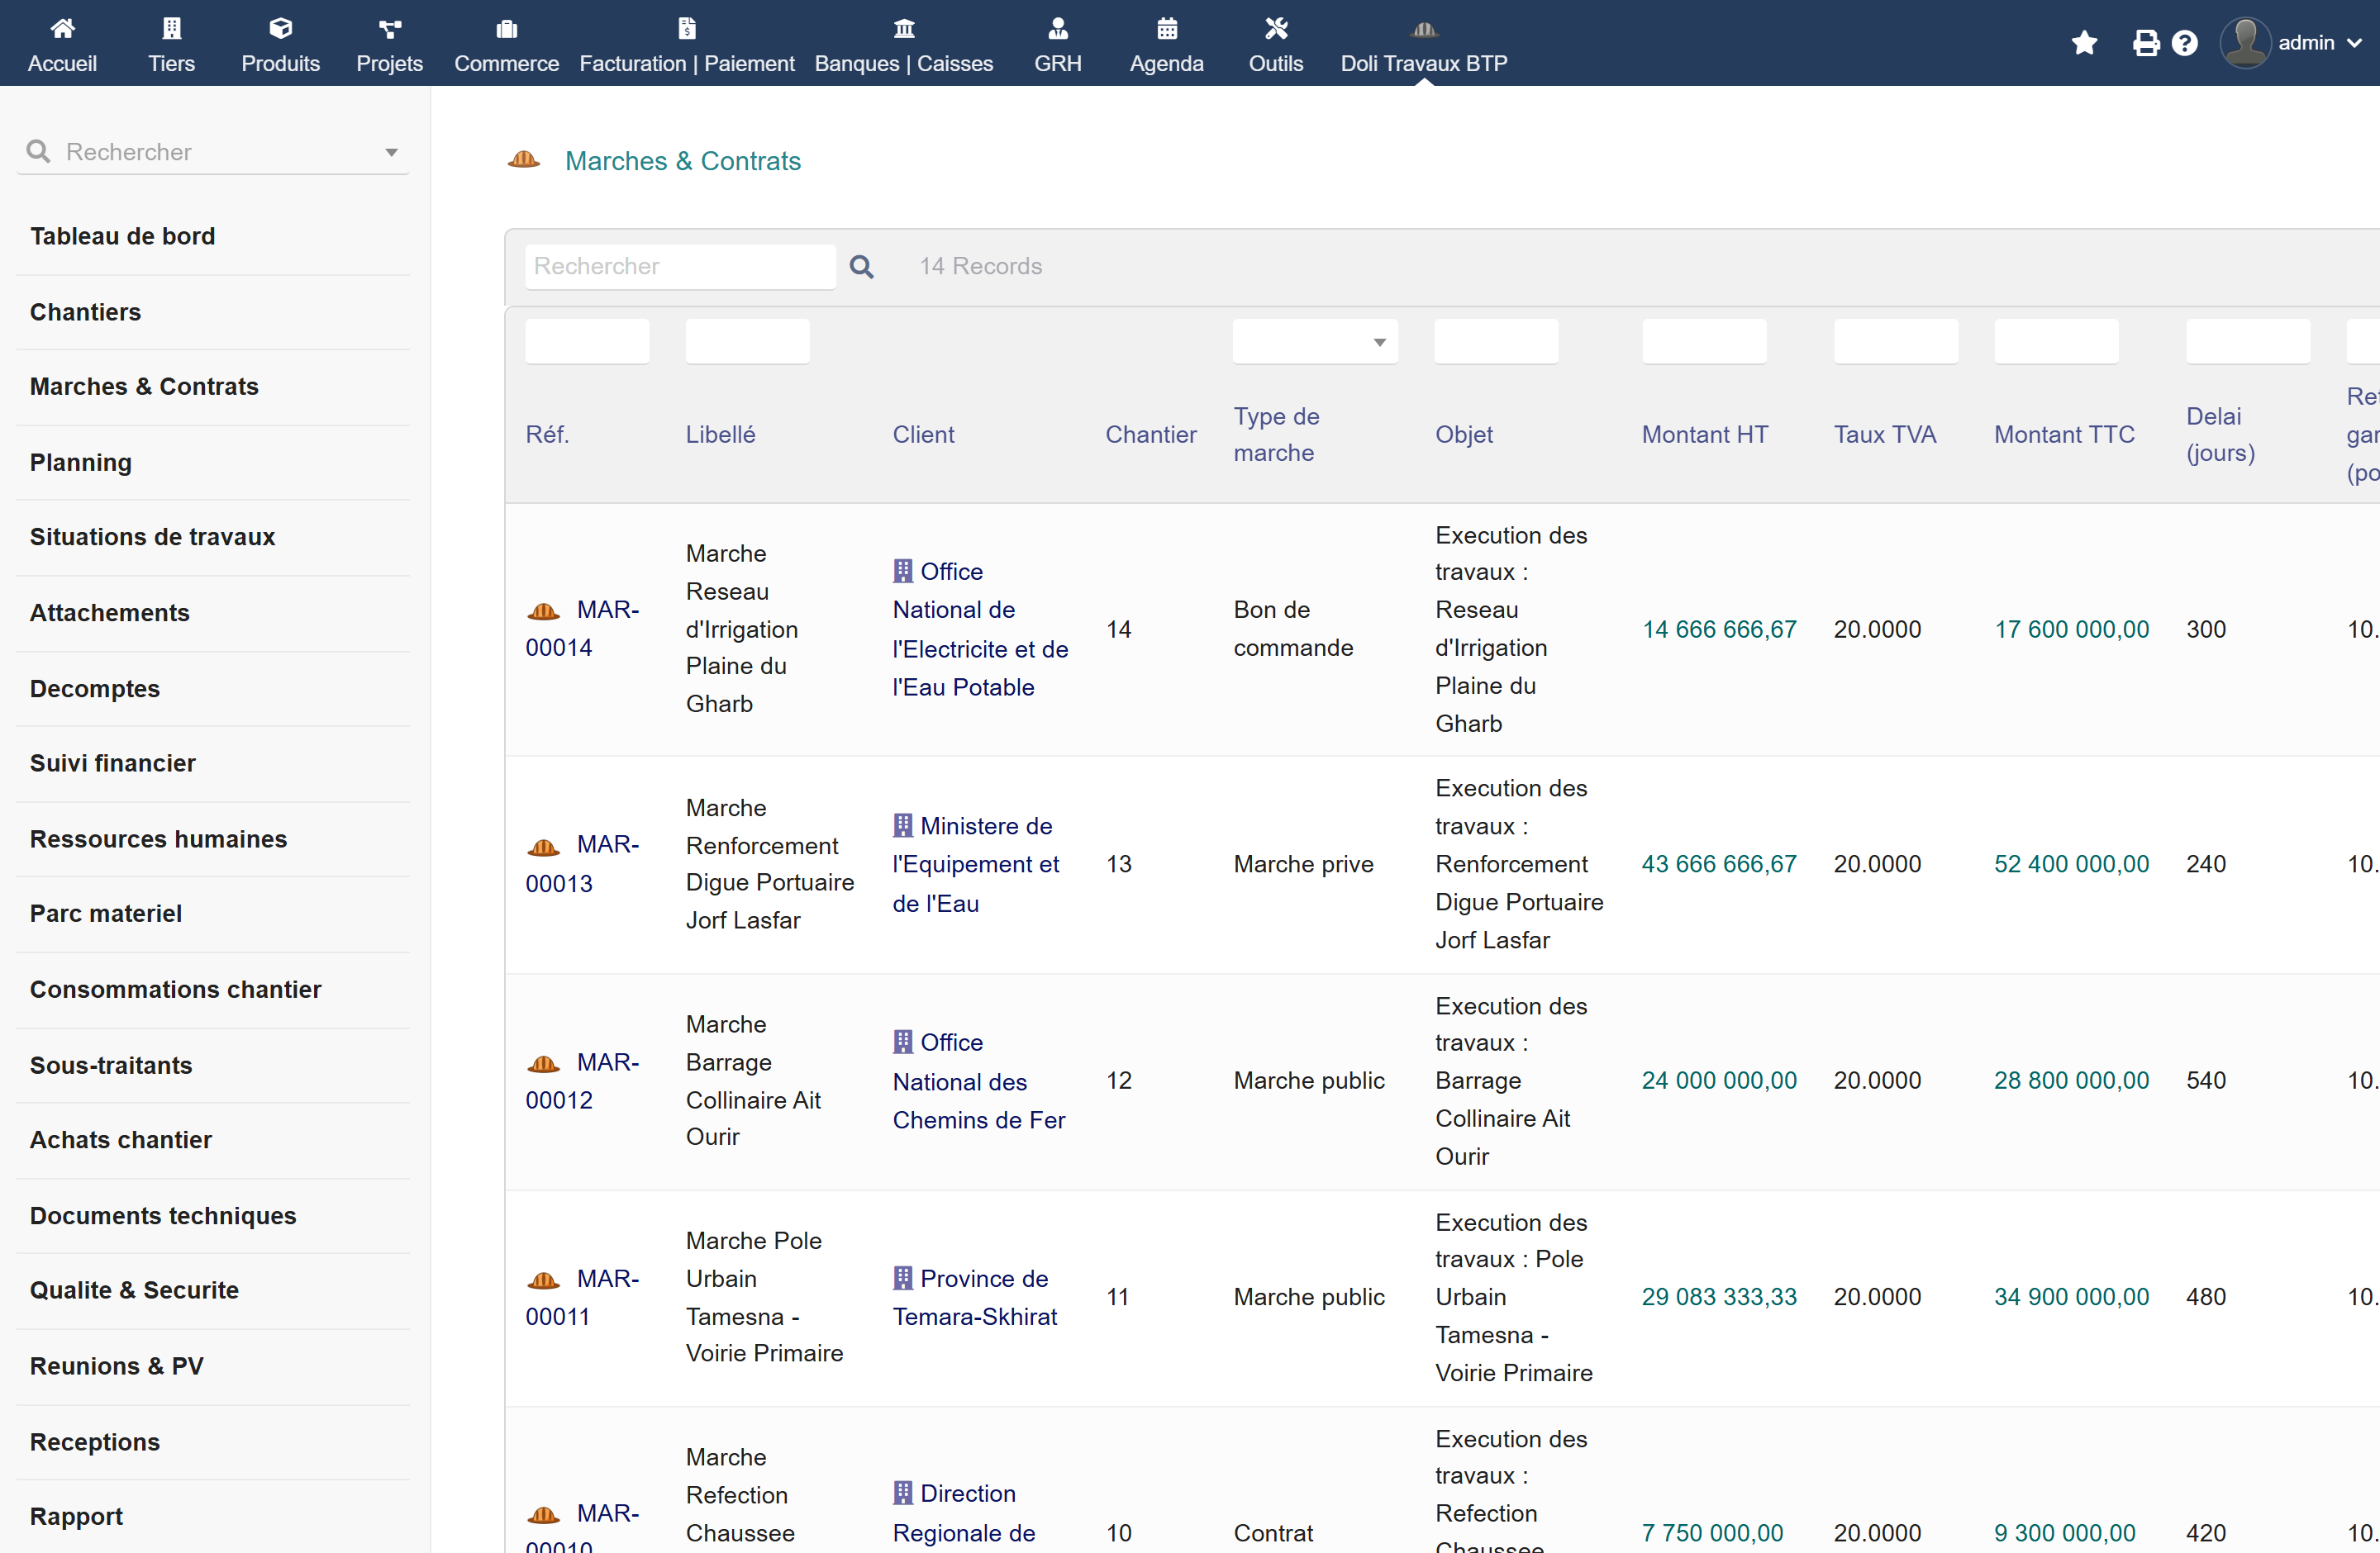
Task: Click the Banques | Caisses bank icon
Action: pos(904,29)
